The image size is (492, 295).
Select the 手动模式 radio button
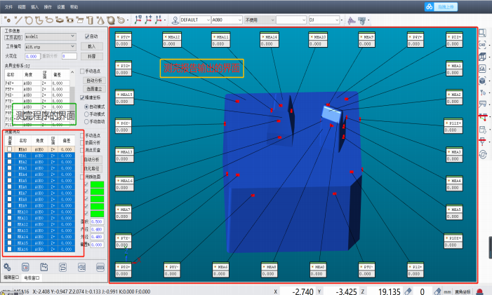pos(86,112)
